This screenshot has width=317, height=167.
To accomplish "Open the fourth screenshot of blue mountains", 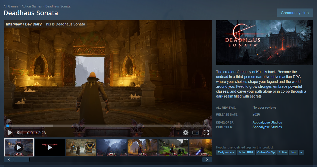I will click(x=112, y=147).
